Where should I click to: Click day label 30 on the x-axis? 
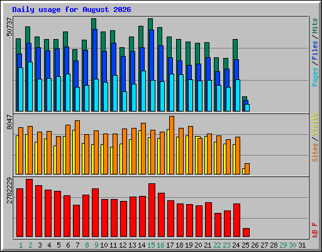click(292, 245)
